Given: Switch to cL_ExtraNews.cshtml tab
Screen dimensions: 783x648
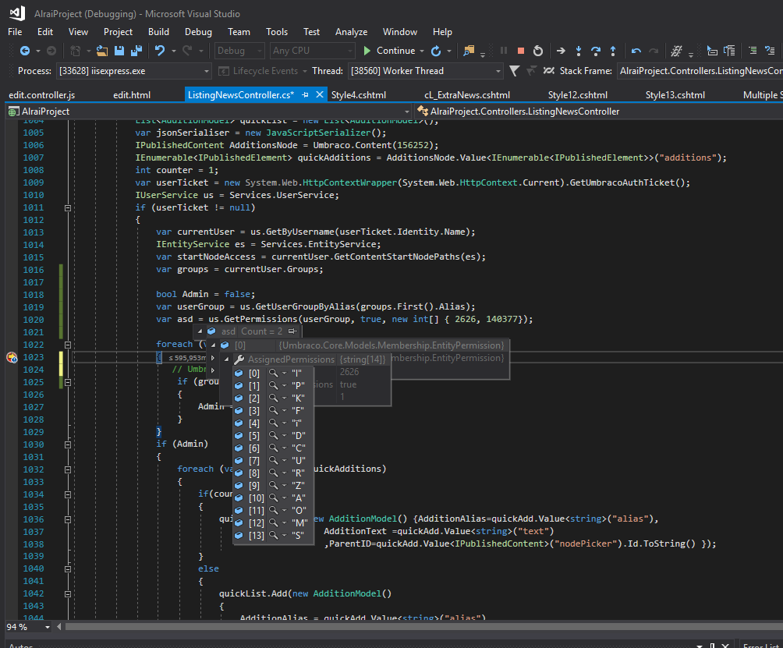Looking at the screenshot, I should tap(467, 95).
